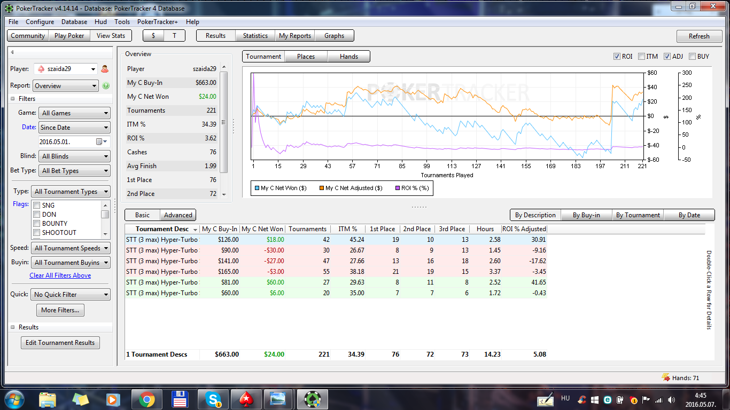Open the Since Date dropdown

click(x=74, y=128)
